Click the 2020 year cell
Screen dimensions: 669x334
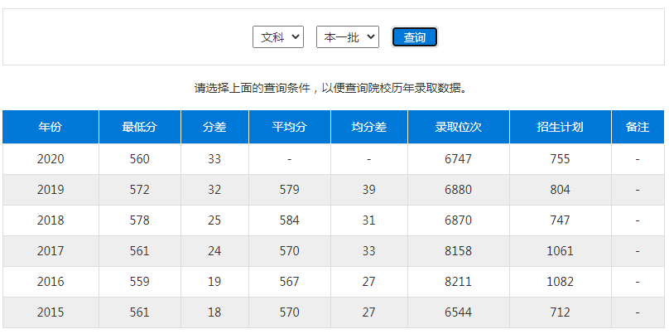click(x=51, y=158)
